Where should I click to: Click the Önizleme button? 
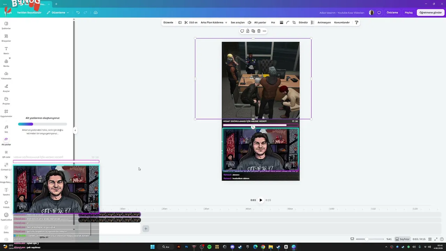coord(392,13)
